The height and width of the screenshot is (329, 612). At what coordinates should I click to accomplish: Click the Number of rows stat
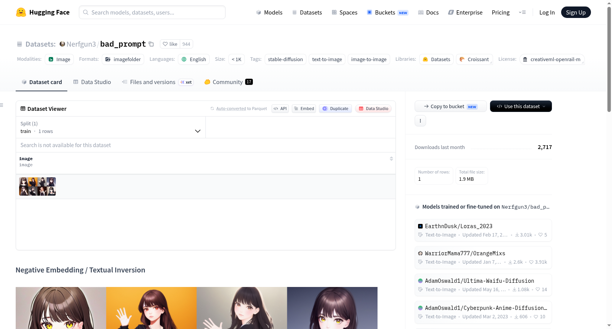click(434, 176)
